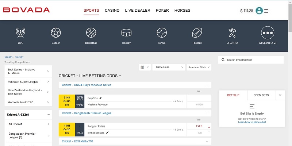Click the Search by Competitor field
292x146 pixels.
(251, 60)
